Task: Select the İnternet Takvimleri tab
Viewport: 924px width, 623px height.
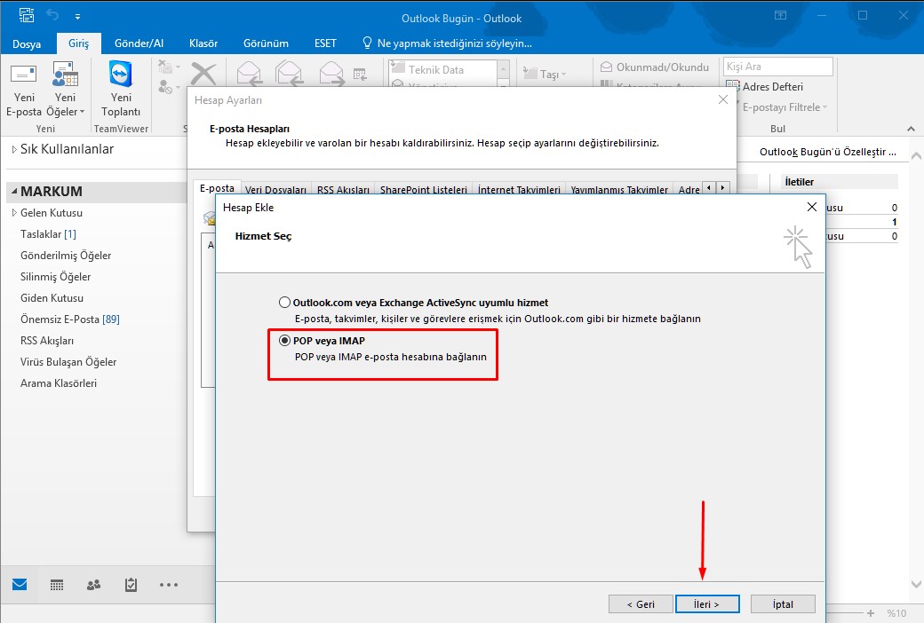Action: pyautogui.click(x=519, y=189)
